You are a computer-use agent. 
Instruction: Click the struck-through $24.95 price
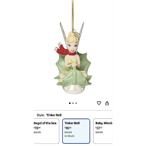coord(37,132)
